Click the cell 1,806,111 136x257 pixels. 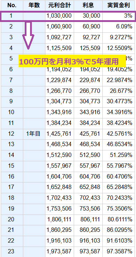click(59, 220)
